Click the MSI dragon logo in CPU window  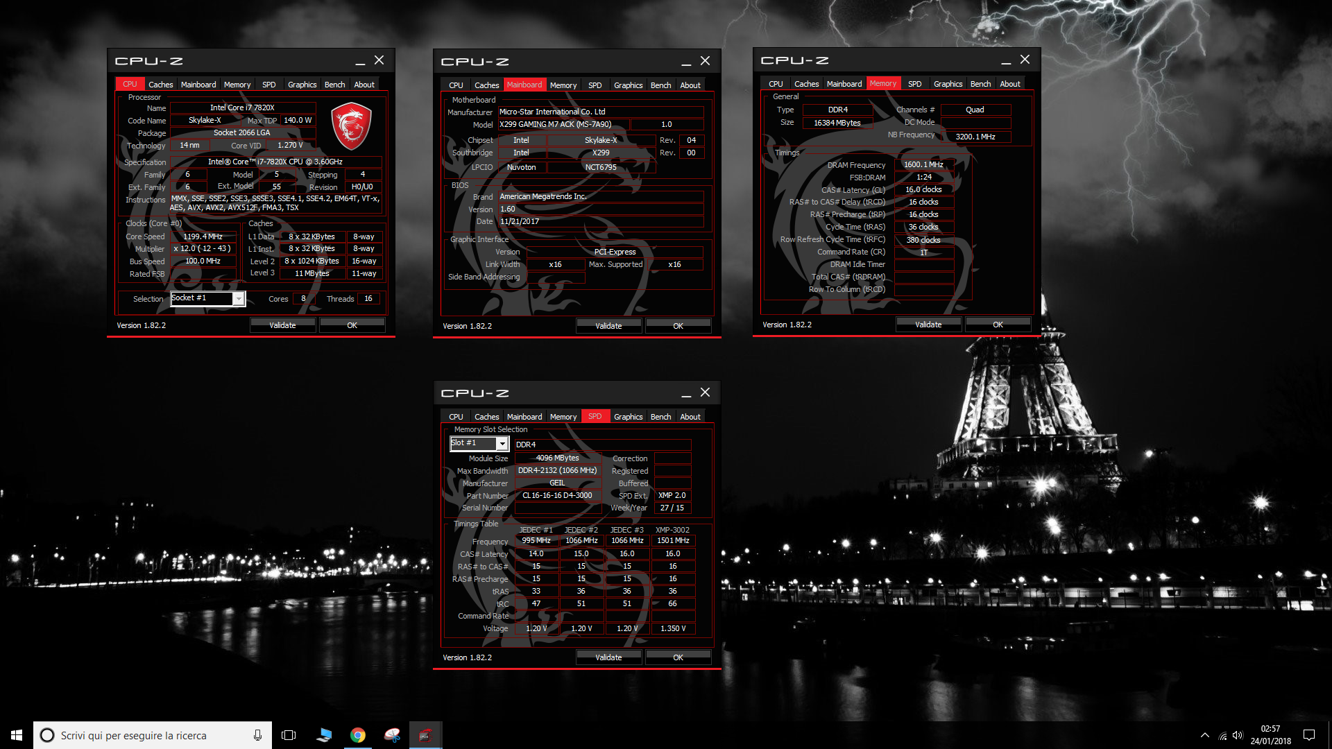tap(351, 126)
